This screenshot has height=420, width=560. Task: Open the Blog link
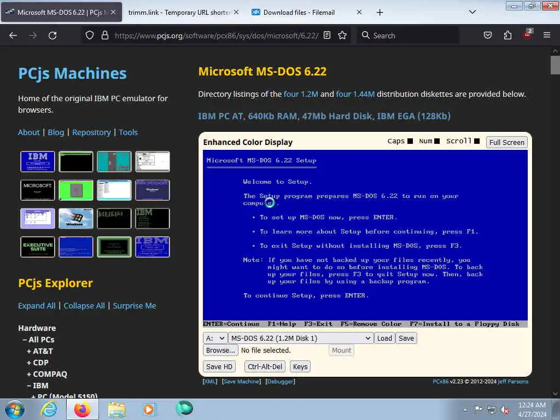coord(56,132)
